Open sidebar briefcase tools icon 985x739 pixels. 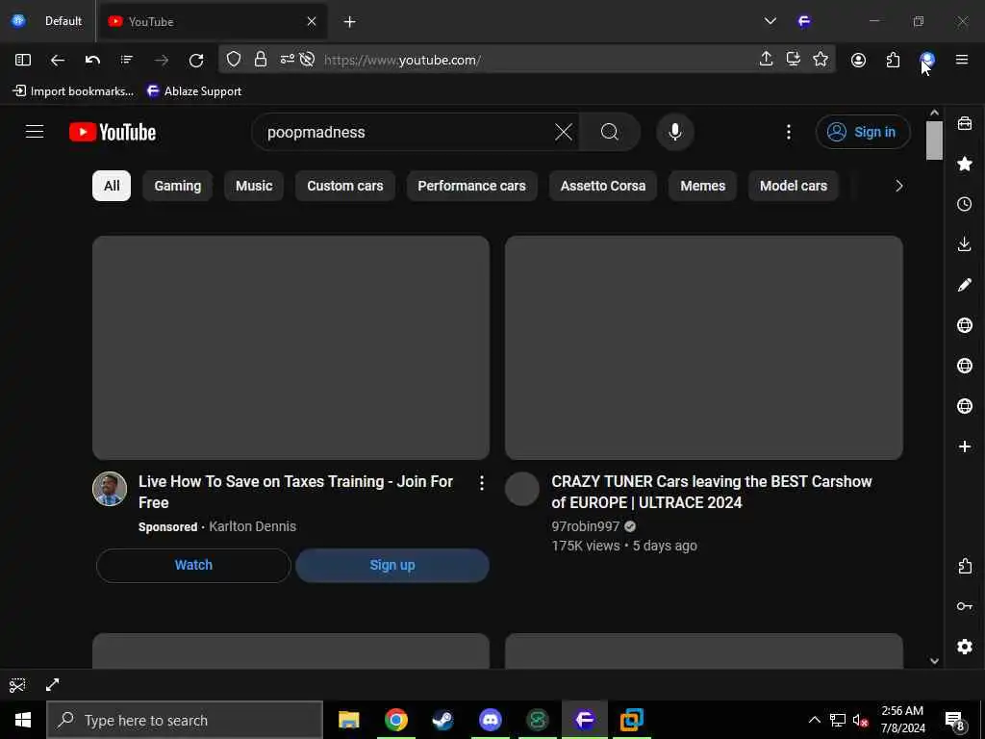pyautogui.click(x=965, y=123)
